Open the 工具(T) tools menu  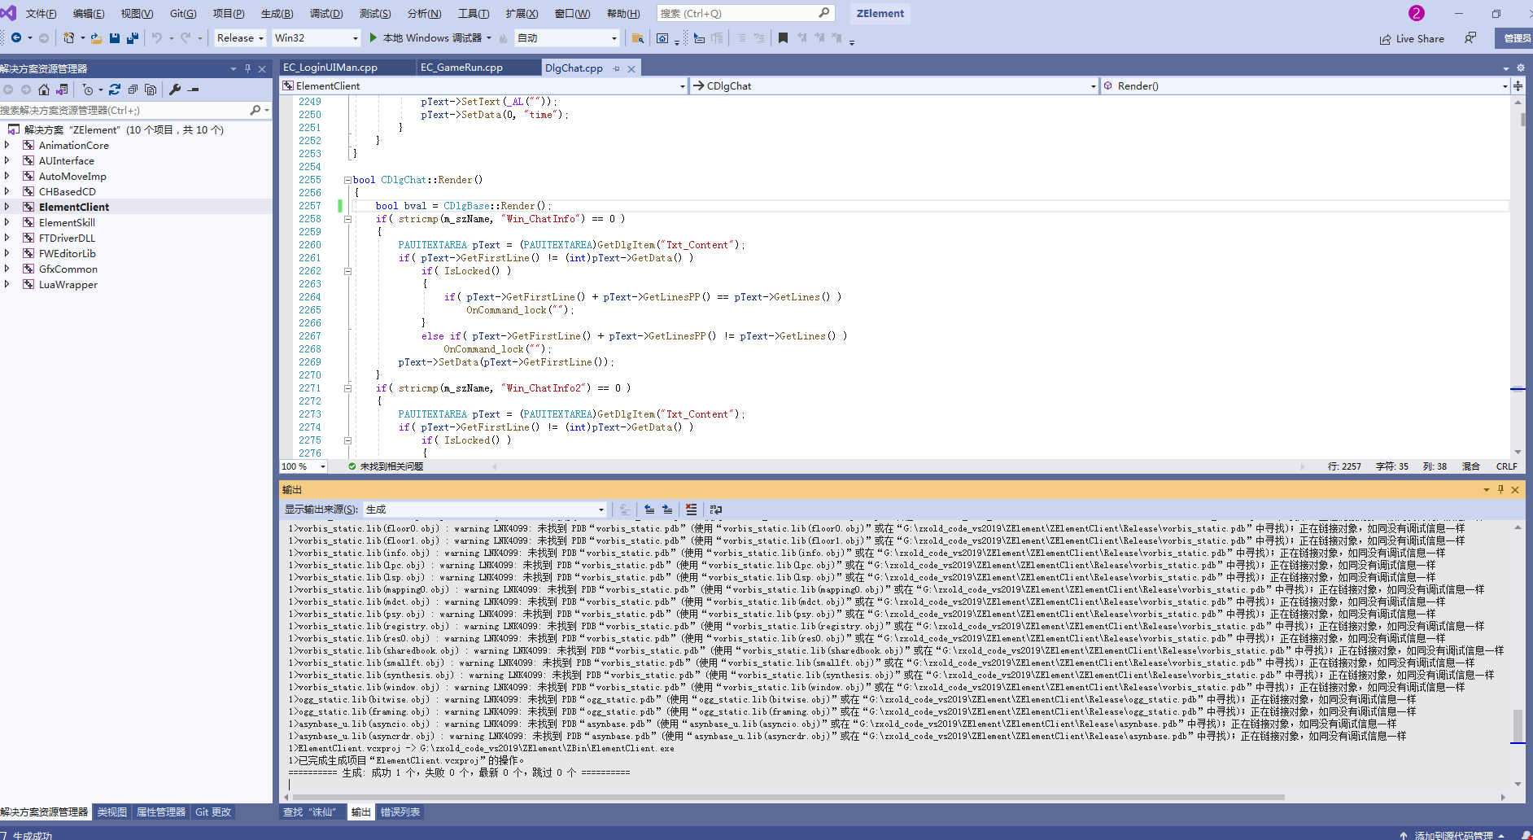click(474, 13)
